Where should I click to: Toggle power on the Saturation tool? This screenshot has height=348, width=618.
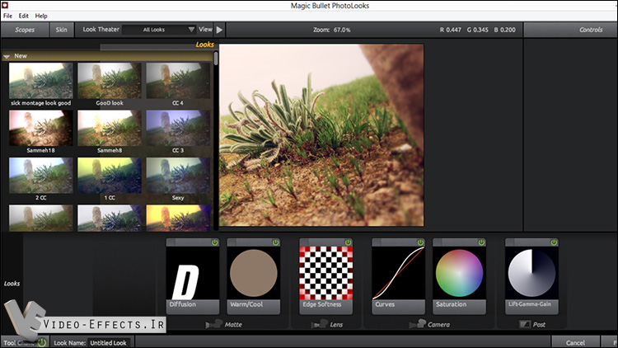[481, 242]
